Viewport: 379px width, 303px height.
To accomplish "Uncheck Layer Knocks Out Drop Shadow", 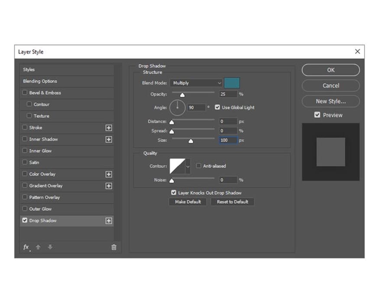I will point(174,193).
